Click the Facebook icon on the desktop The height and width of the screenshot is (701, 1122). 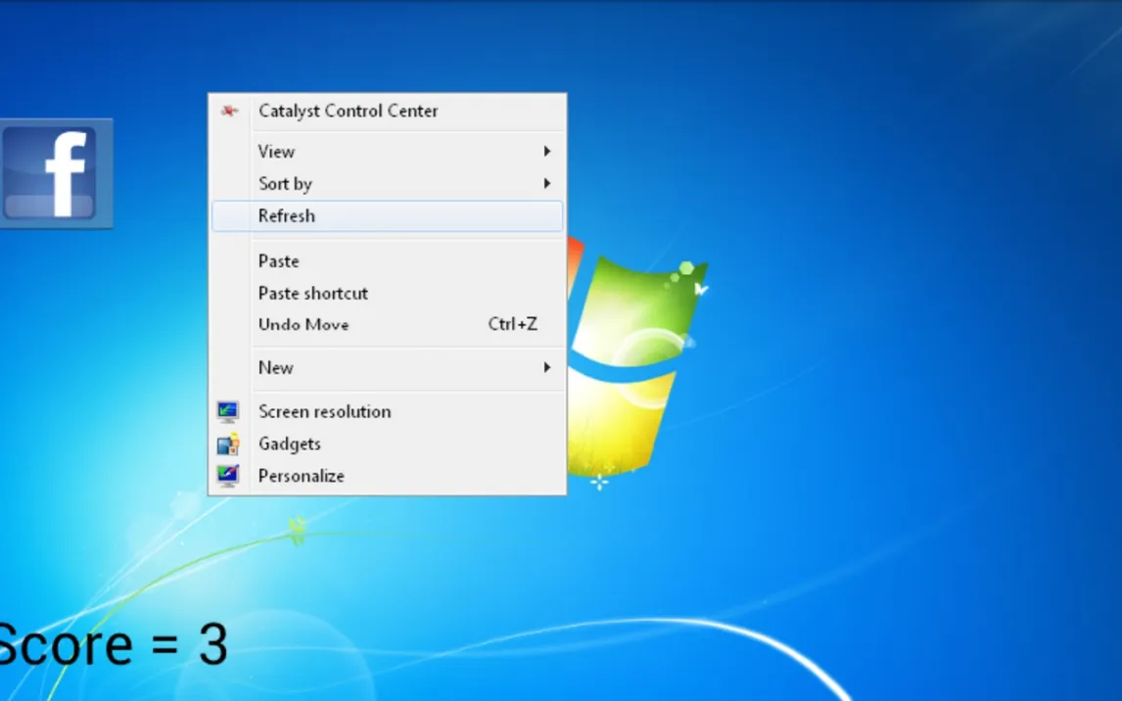55,173
